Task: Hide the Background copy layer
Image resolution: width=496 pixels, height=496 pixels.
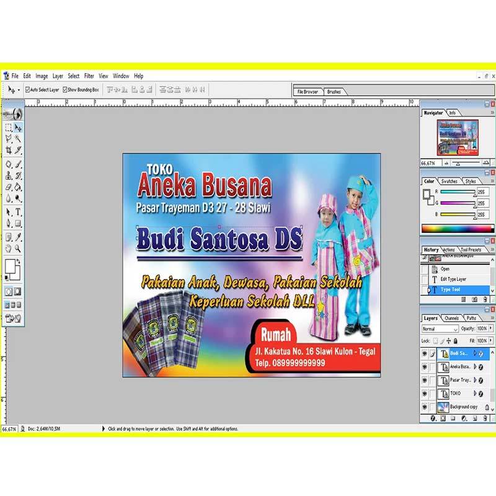Action: (x=425, y=407)
